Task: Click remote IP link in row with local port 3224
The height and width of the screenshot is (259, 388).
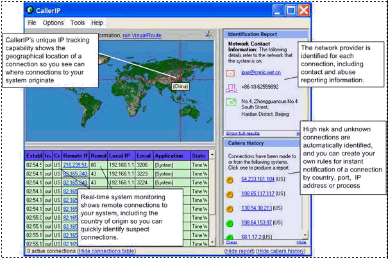Action: point(75,183)
